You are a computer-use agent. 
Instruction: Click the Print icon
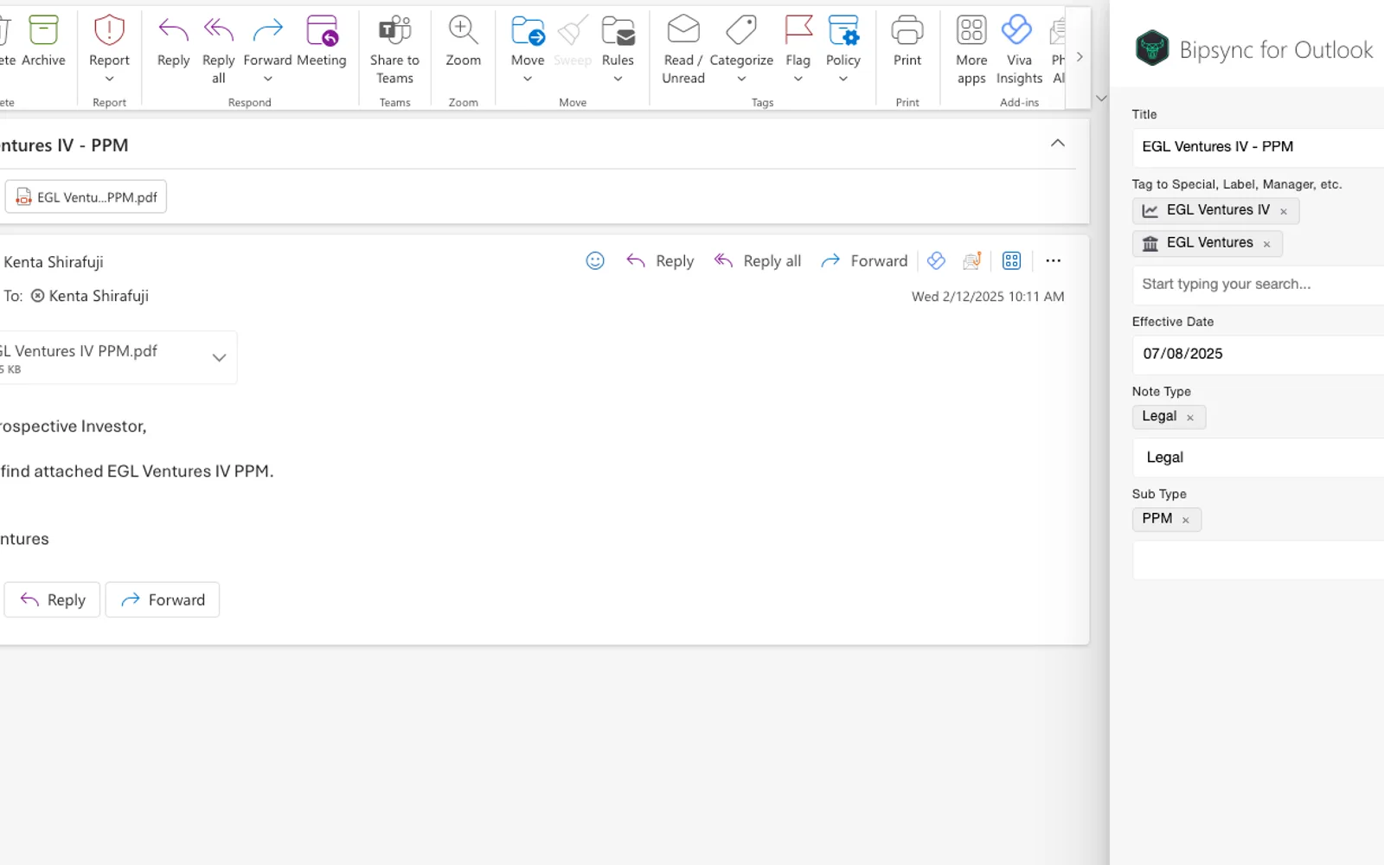(907, 30)
